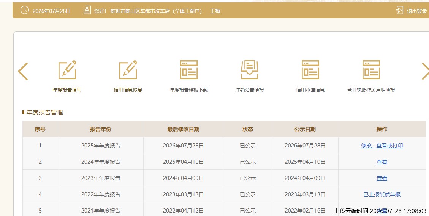Show previous menu items with left chevron
This screenshot has height=216, width=429.
pyautogui.click(x=23, y=71)
